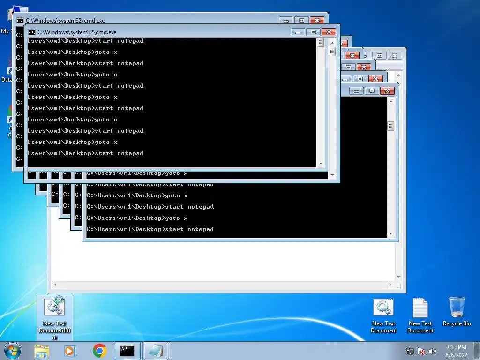Launch Google Chrome from the taskbar

click(x=99, y=351)
